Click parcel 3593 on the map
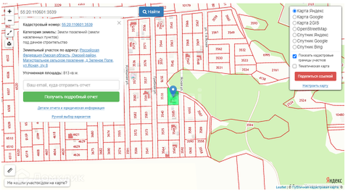The width and height of the screenshot is (348, 195). (x=254, y=23)
